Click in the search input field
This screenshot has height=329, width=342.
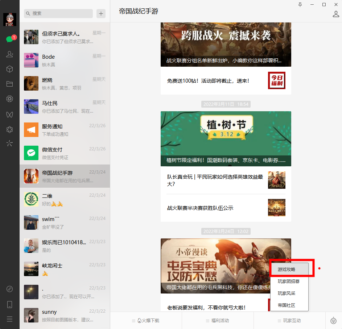click(58, 13)
